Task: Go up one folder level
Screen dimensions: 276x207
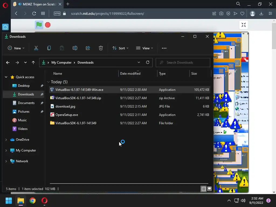Action: point(33,63)
